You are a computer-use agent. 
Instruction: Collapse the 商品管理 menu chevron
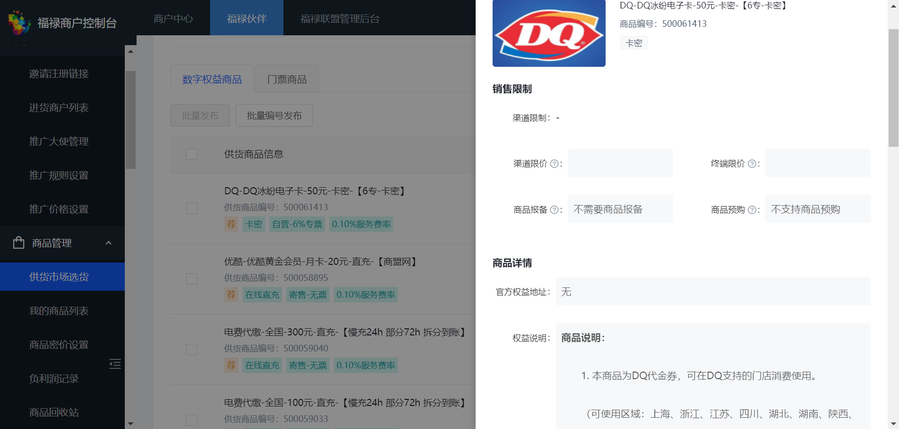tap(108, 243)
